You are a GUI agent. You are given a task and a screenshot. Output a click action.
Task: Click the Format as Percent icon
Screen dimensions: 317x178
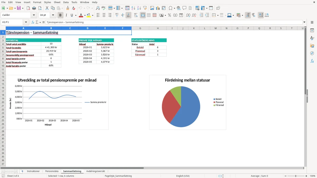point(169,15)
